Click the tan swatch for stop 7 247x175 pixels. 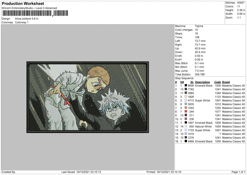(186, 108)
